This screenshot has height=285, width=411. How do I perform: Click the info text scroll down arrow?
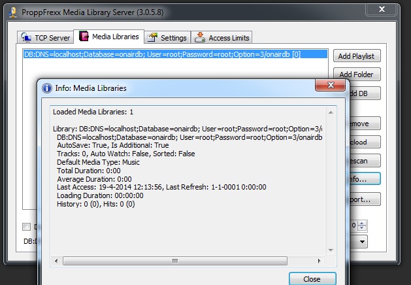point(331,250)
